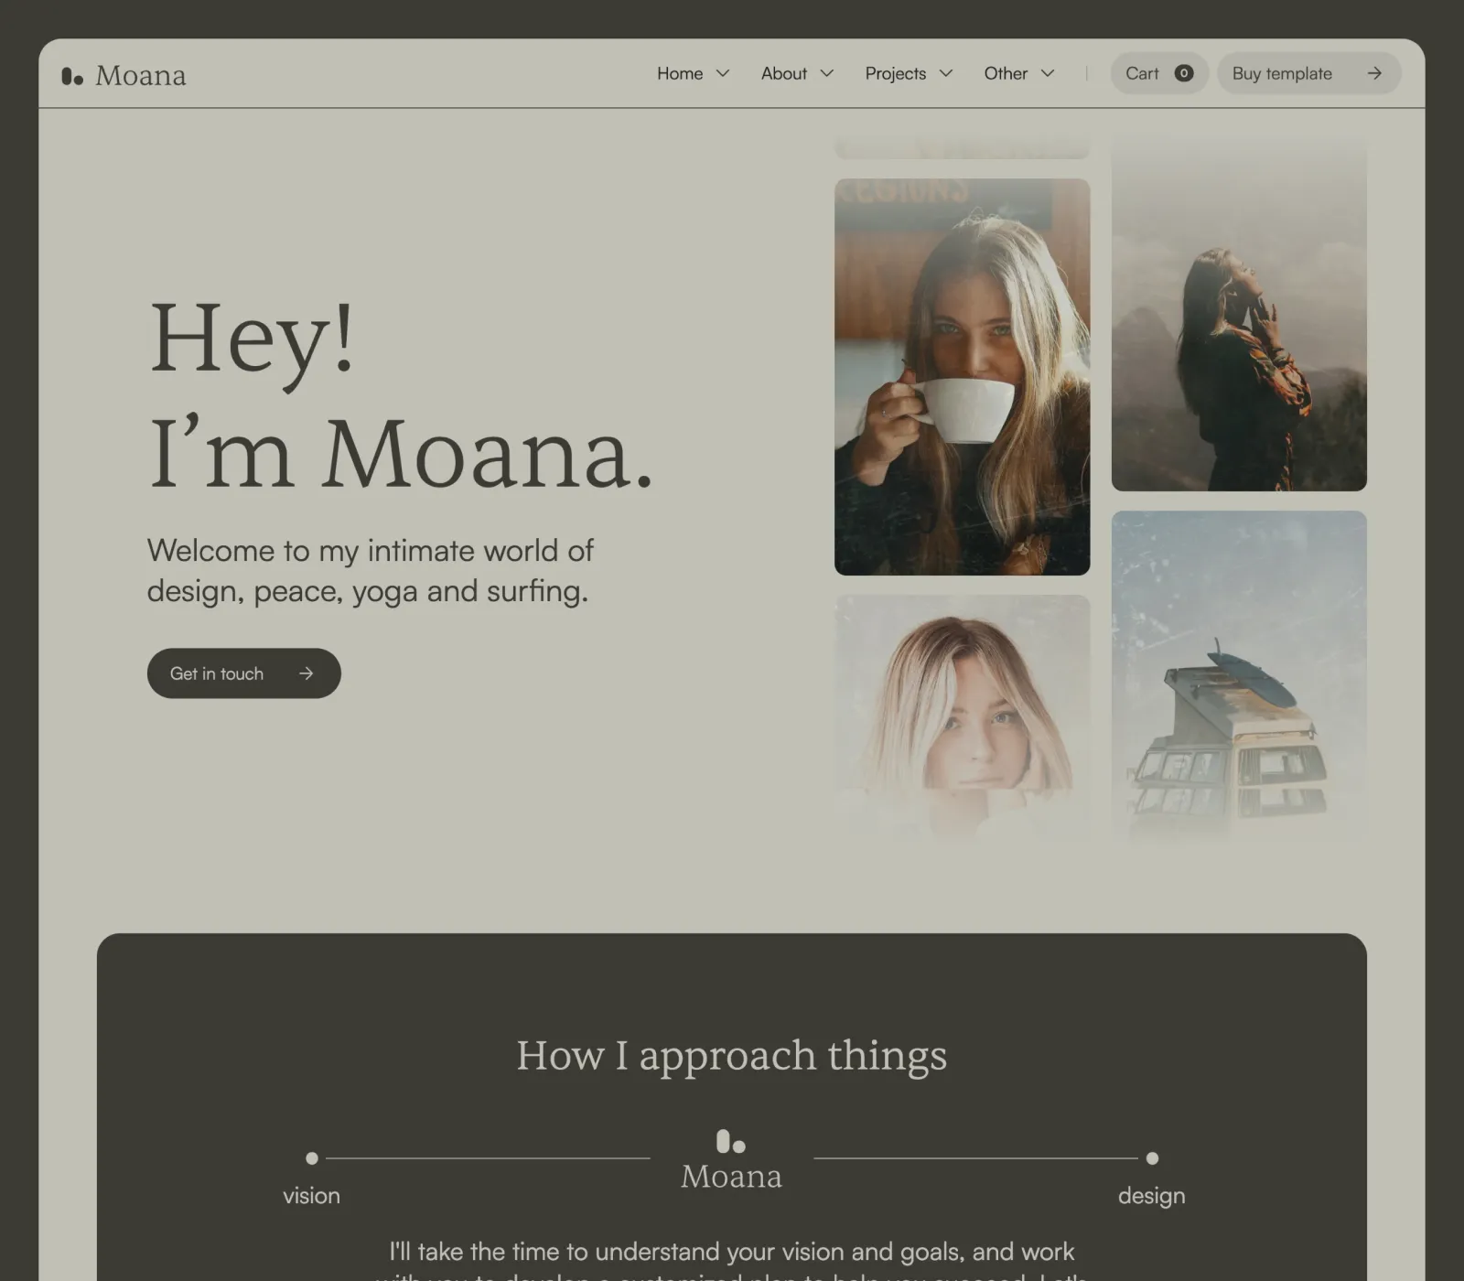Click the arrow icon on Buy template
This screenshot has width=1464, height=1281.
tap(1374, 73)
